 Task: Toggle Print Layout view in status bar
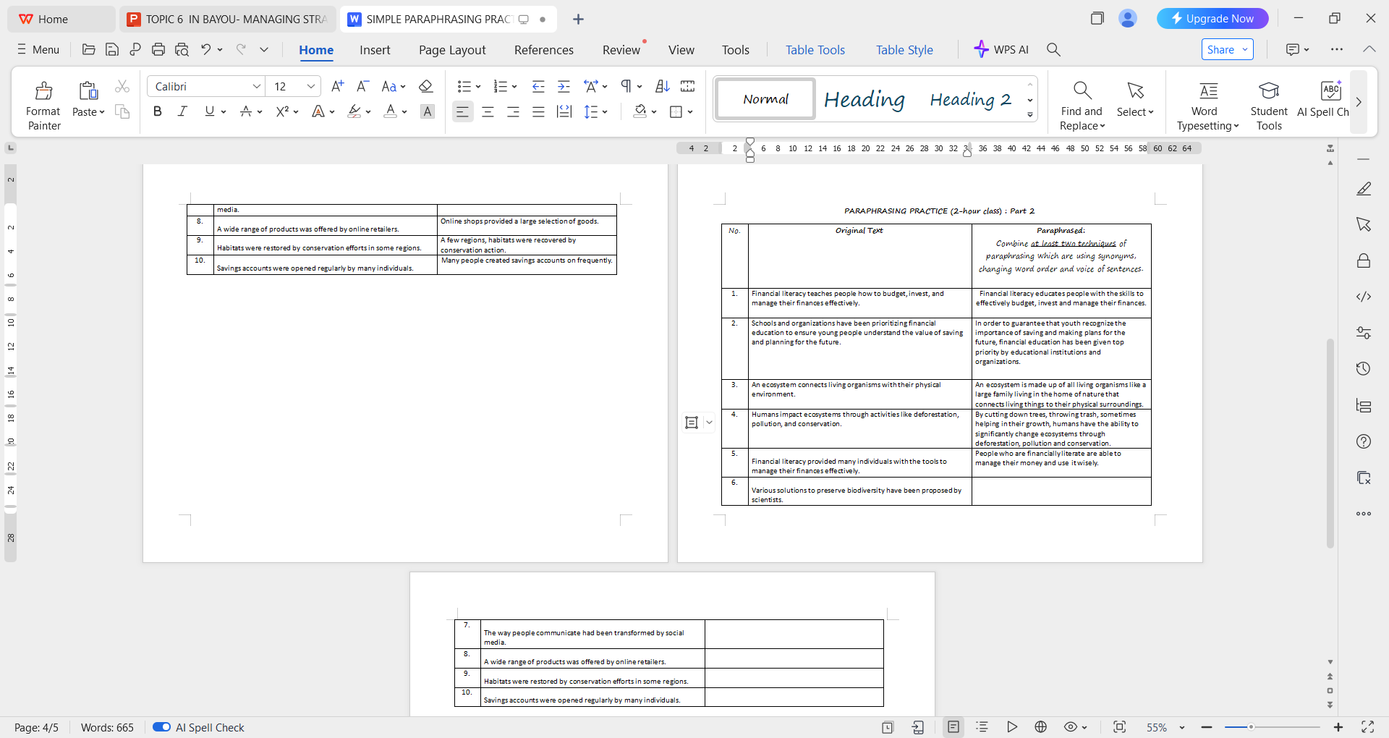[x=953, y=727]
